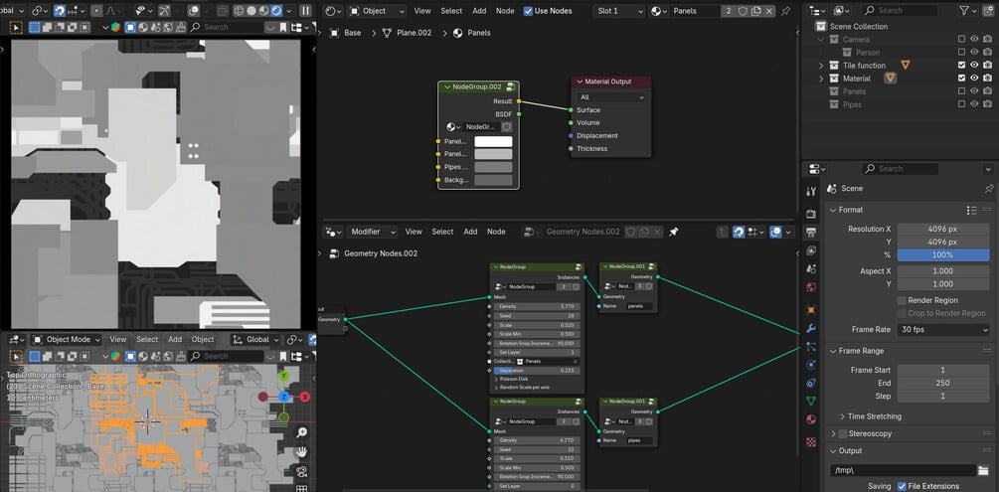Unlink the Panels material with X
Screen dimensions: 999x492
(x=769, y=11)
